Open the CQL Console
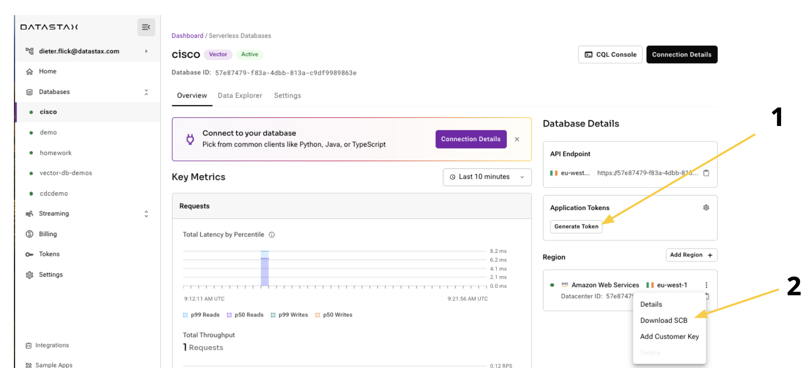 click(610, 54)
